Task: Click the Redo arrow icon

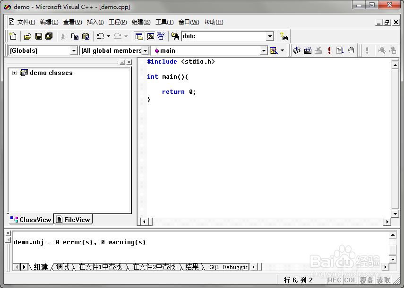Action: pyautogui.click(x=118, y=36)
